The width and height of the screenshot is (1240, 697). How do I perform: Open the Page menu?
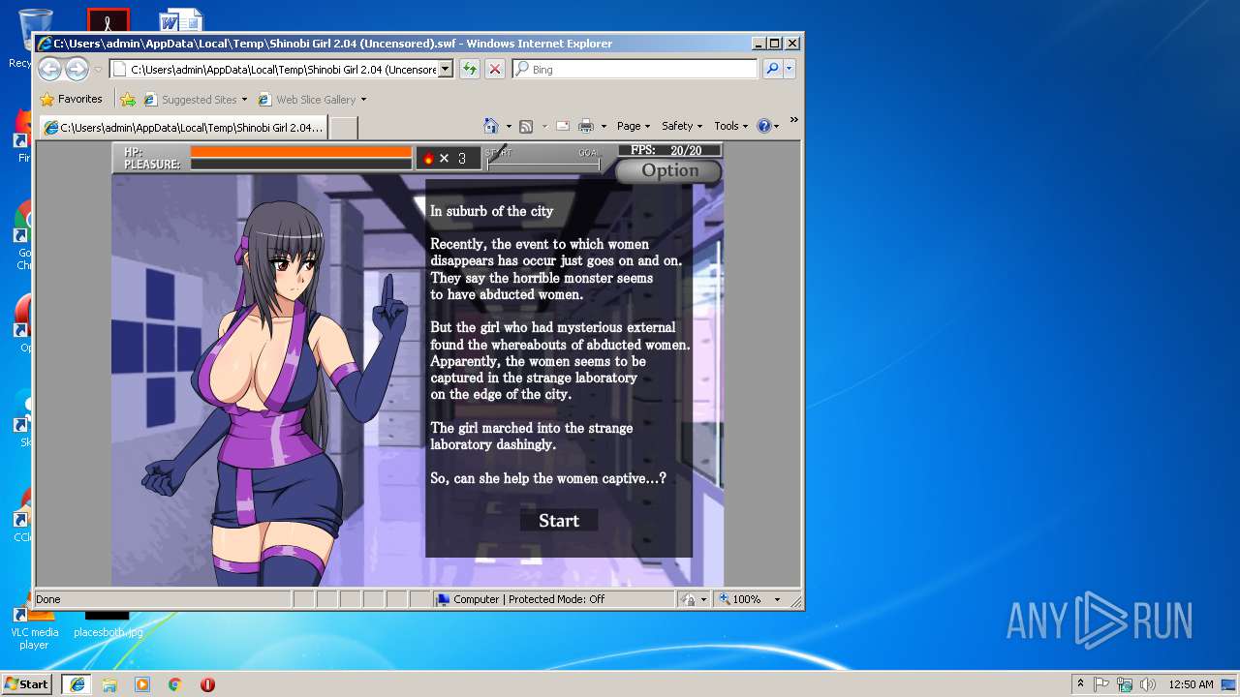tap(633, 126)
